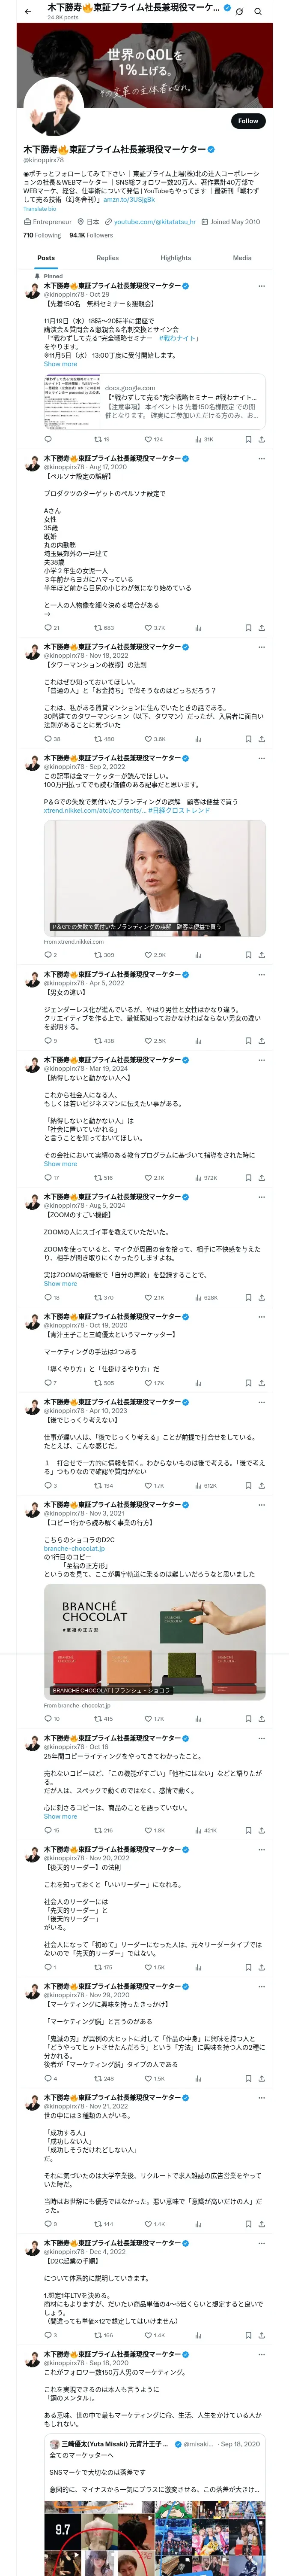Like the pinned post with 124 likes
Screen dimensions: 289x2576
pos(149,439)
